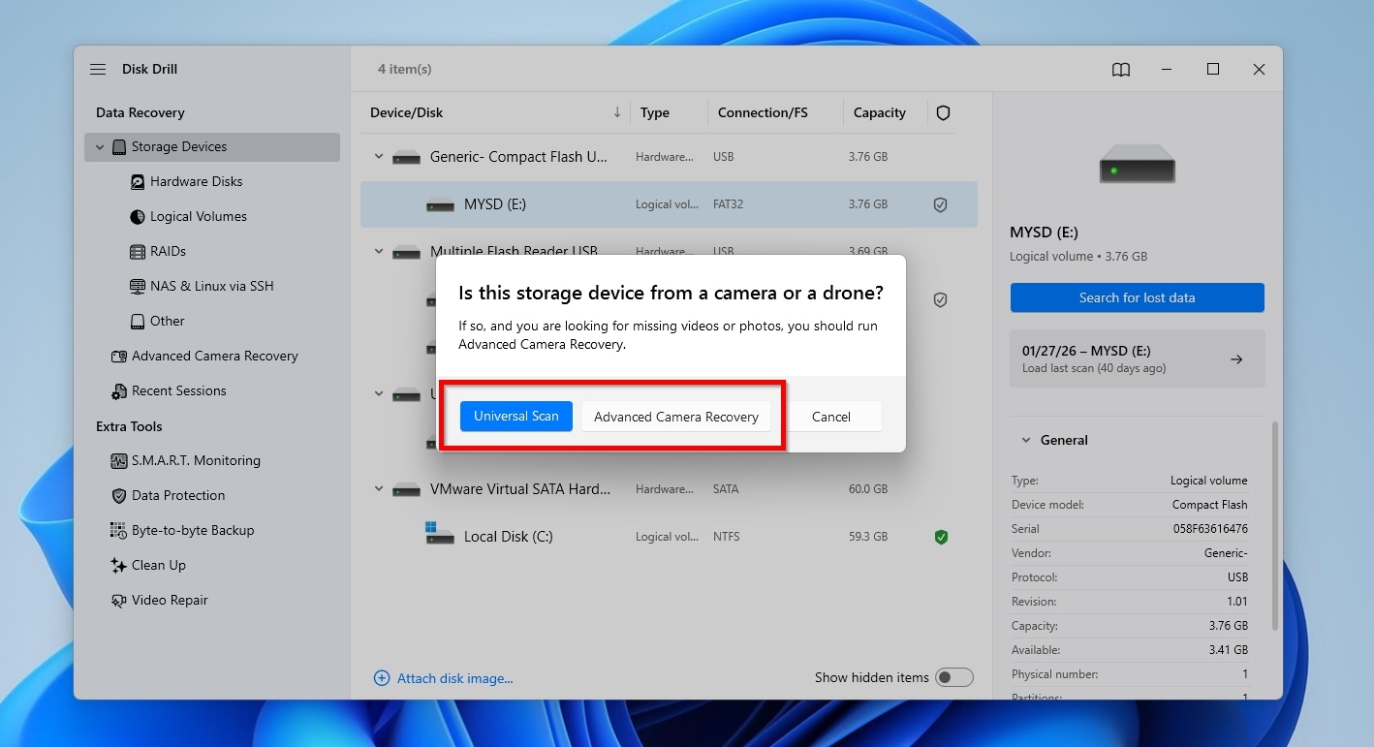Click the drive icon of Generic- Compact Flash
Viewport: 1374px width, 747px height.
tap(407, 157)
